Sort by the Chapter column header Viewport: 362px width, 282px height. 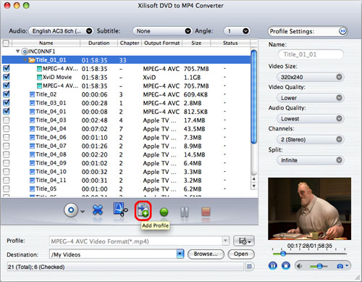(130, 43)
